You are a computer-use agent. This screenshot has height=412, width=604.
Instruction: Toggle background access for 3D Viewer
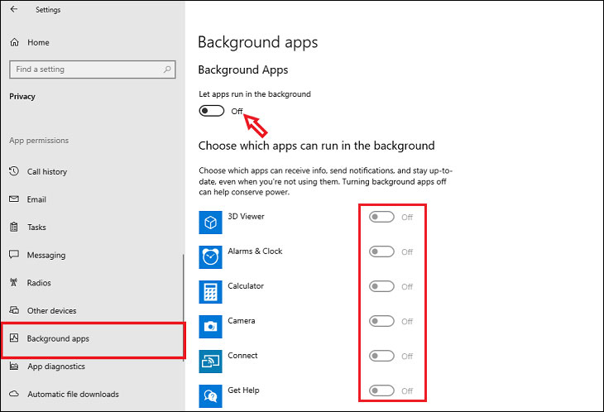tap(381, 218)
